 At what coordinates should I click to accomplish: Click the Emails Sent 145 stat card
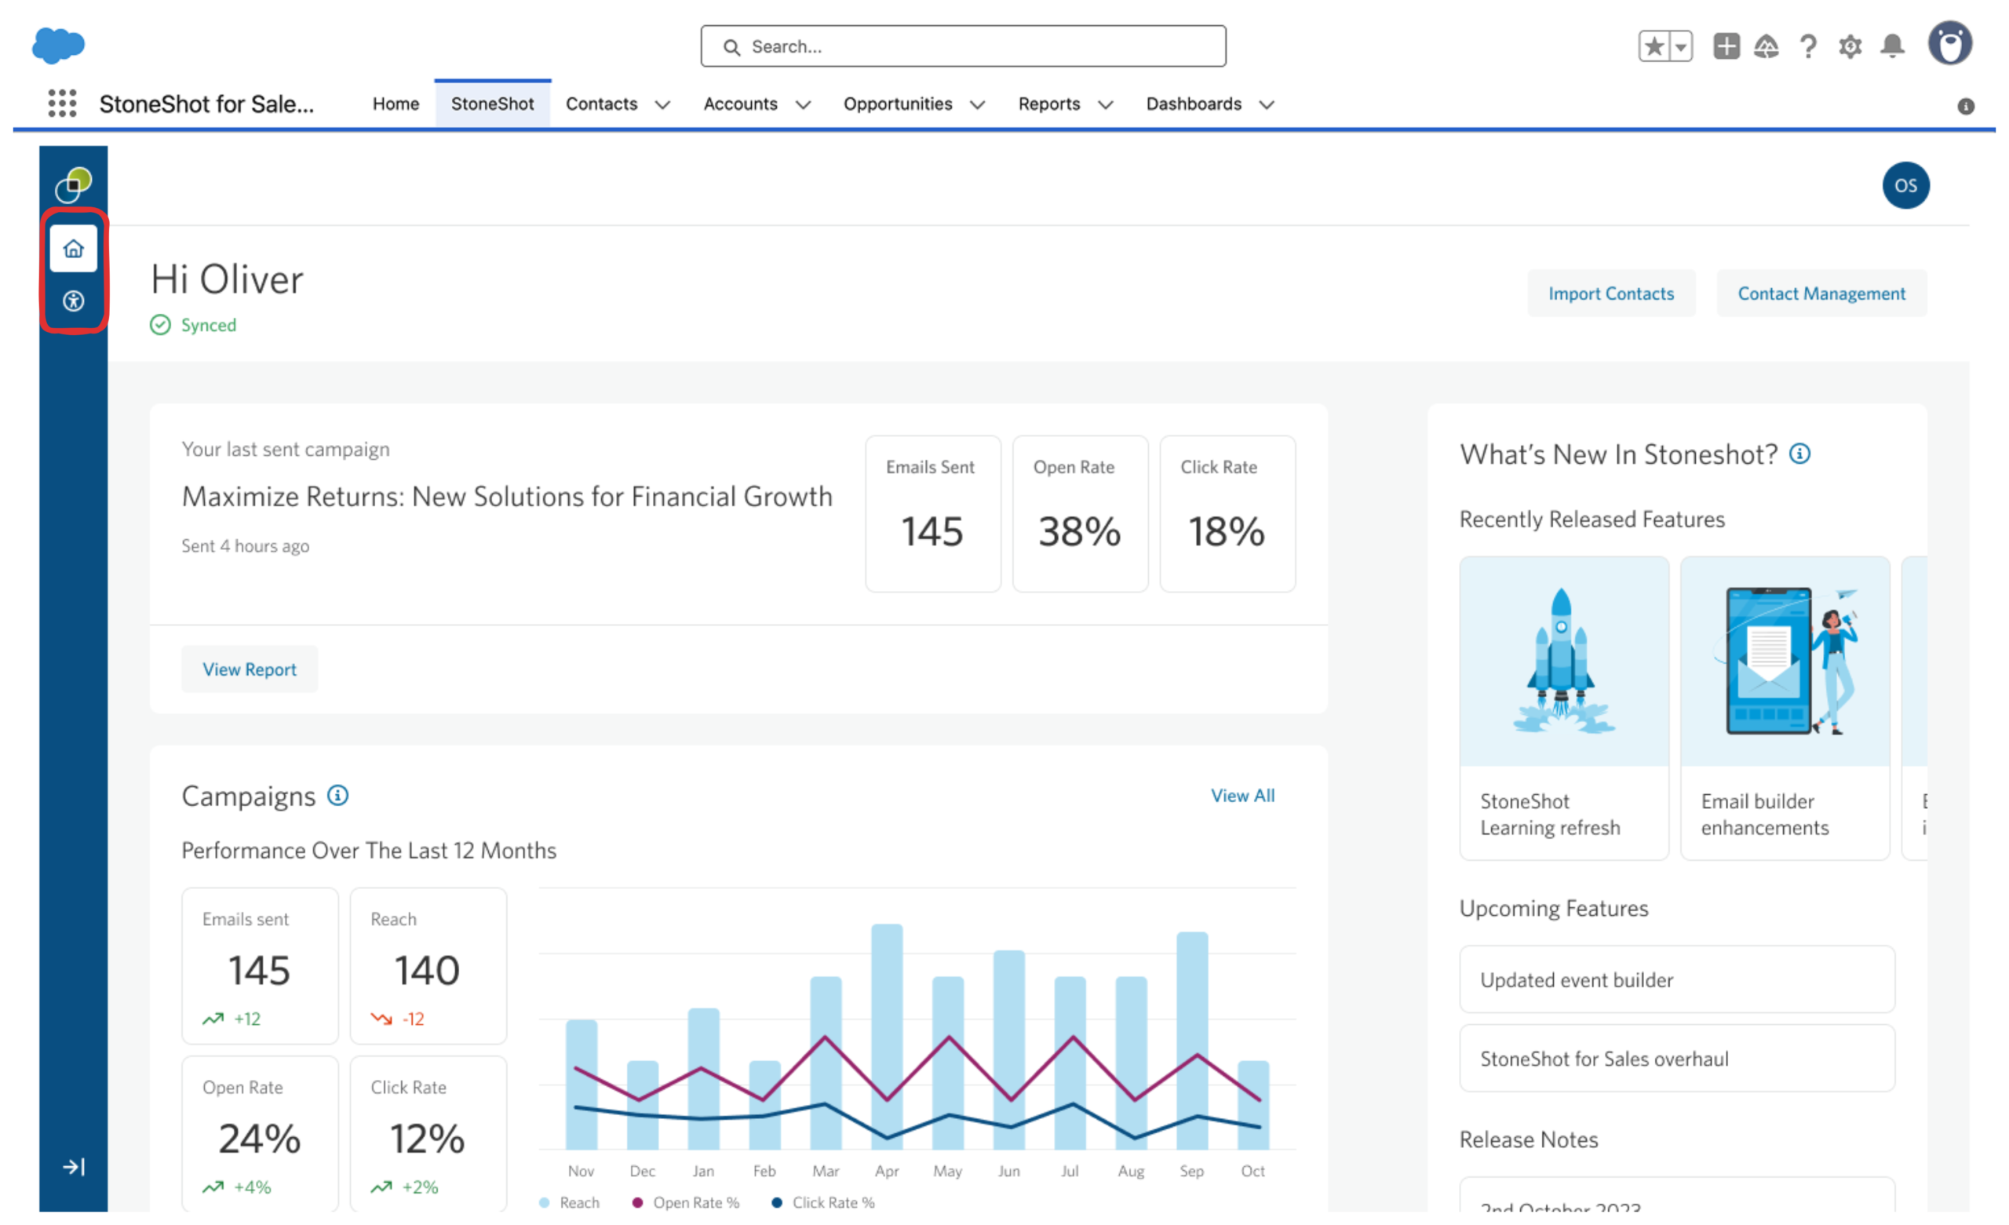point(933,514)
